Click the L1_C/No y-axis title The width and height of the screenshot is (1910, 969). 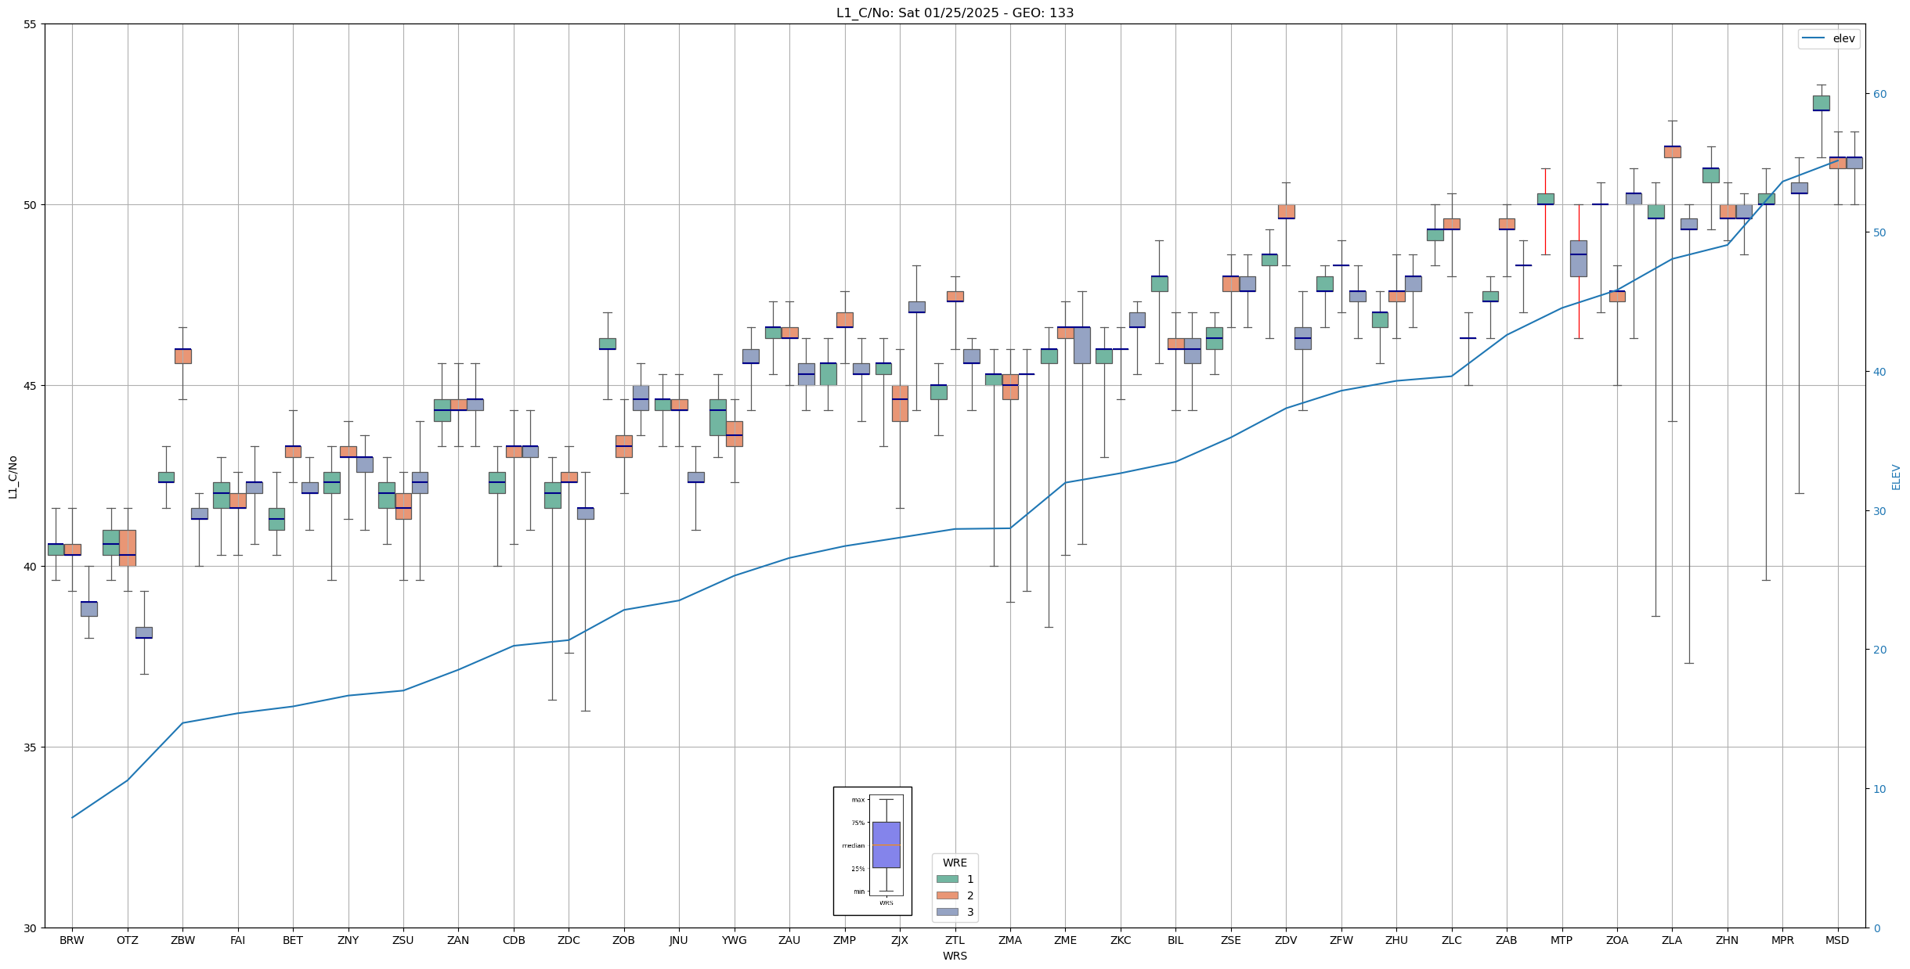pyautogui.click(x=13, y=476)
